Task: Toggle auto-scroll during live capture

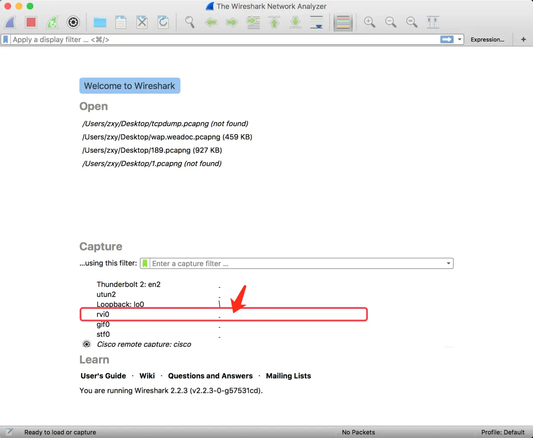Action: coord(316,22)
